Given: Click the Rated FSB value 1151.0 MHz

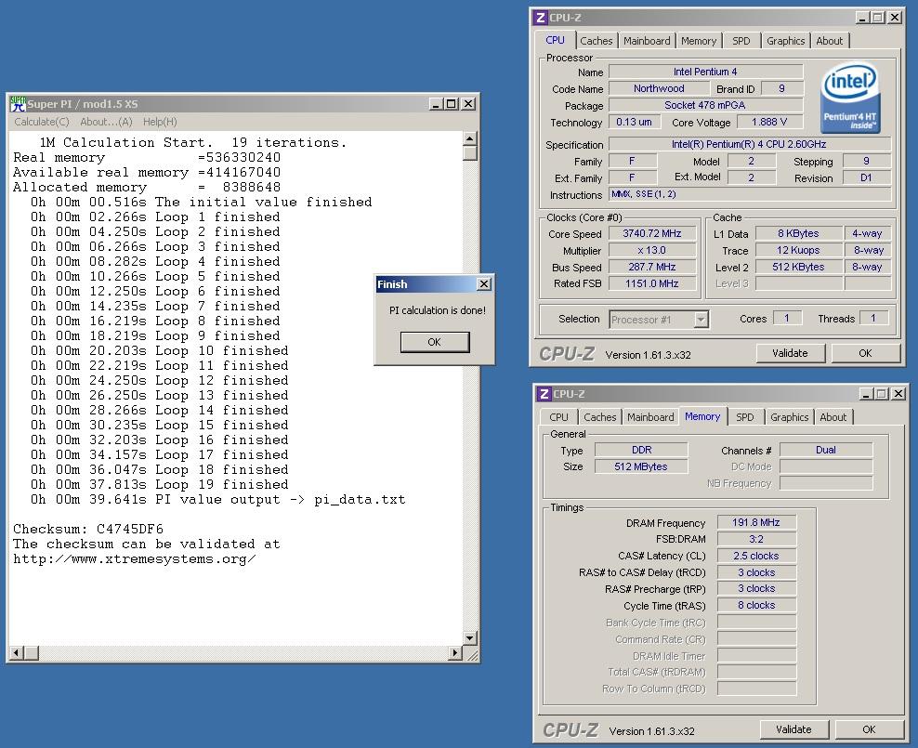Looking at the screenshot, I should coord(652,283).
